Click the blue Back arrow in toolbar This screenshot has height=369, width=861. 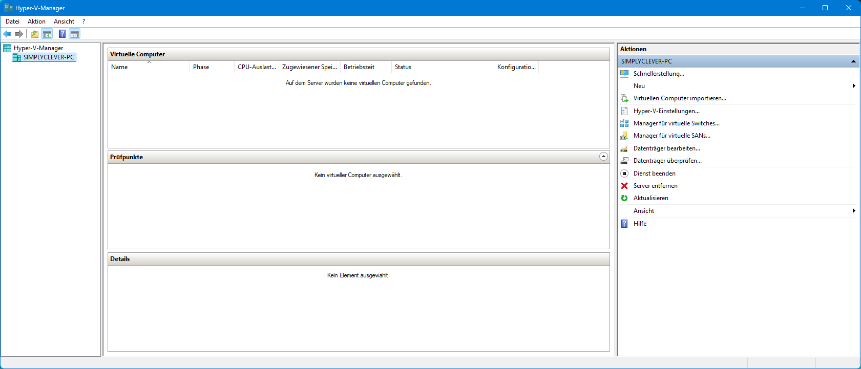pos(7,34)
